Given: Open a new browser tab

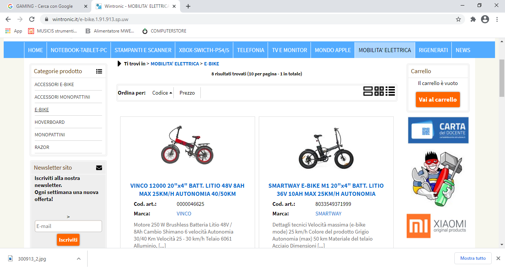Looking at the screenshot, I should pyautogui.click(x=188, y=6).
